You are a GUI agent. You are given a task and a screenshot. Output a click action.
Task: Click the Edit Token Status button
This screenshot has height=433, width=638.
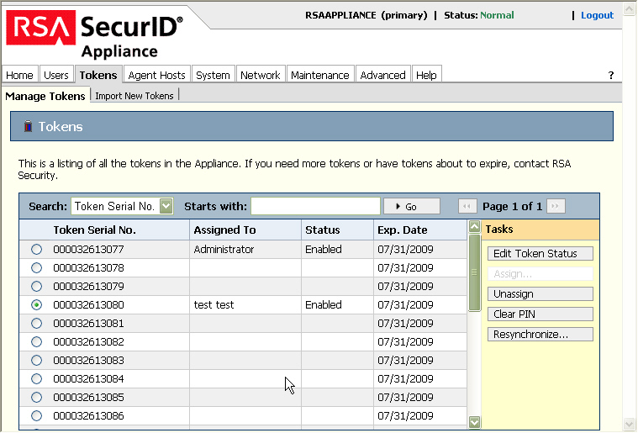[x=540, y=254]
